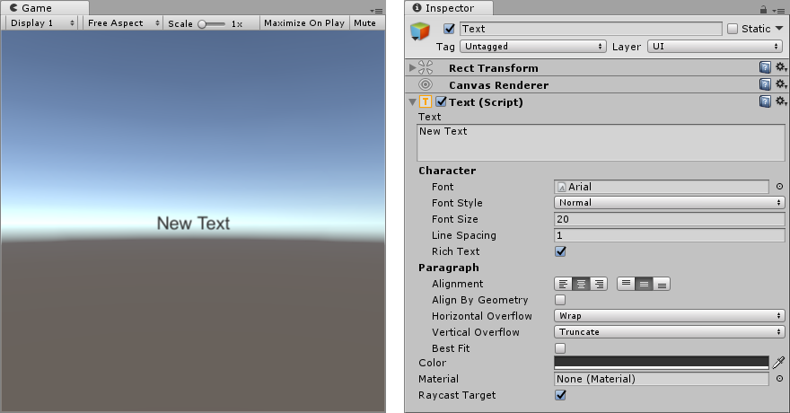This screenshot has width=790, height=413.
Task: Select top vertical alignment icon
Action: (627, 284)
